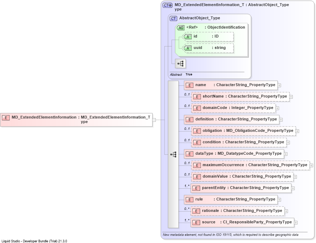Click the E icon of condition element
The height and width of the screenshot is (243, 316).
[x=197, y=143]
